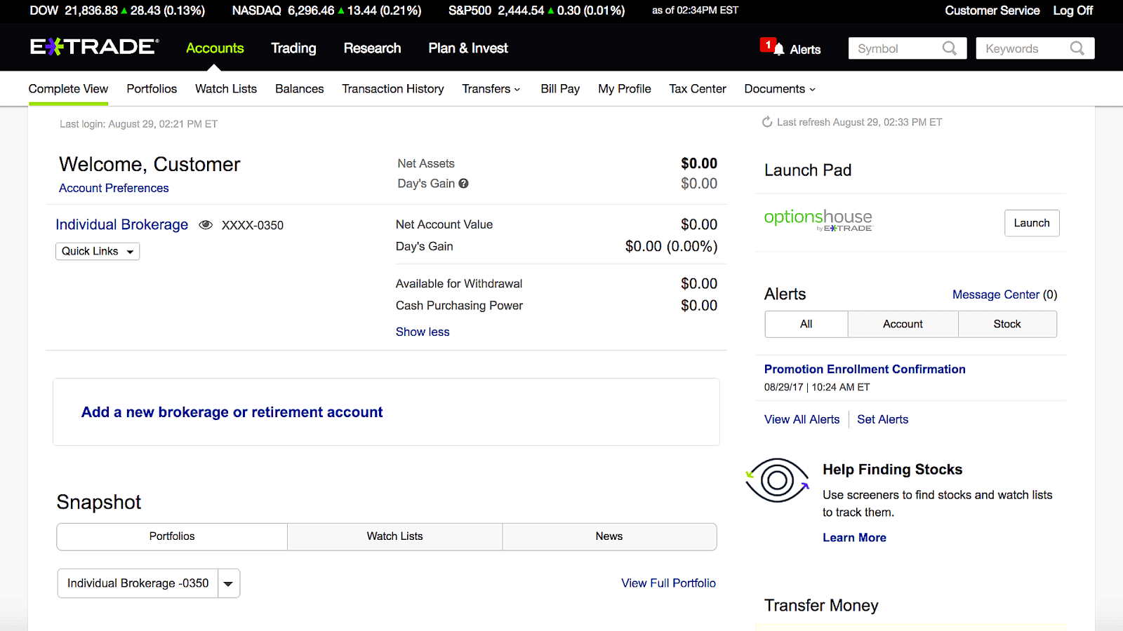
Task: Click the Symbol search magnifier icon
Action: click(x=950, y=48)
